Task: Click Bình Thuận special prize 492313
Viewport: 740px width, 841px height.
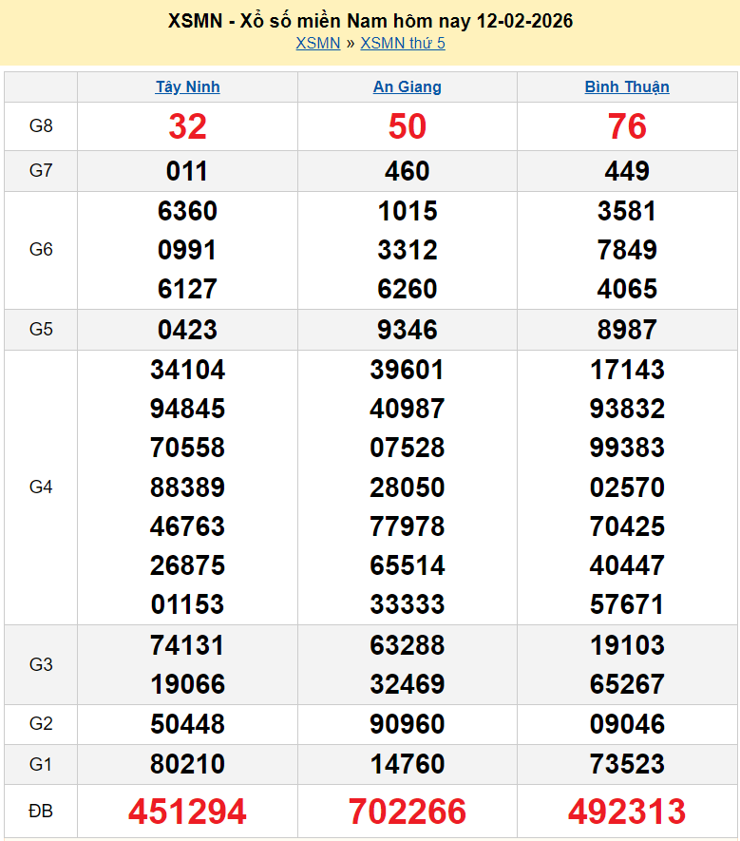Action: (627, 812)
